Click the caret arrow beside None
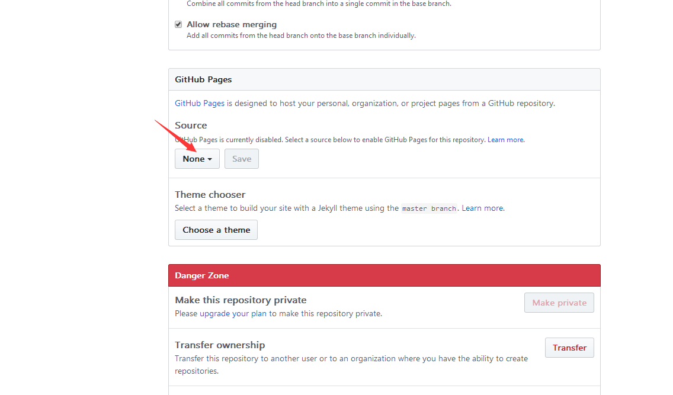 click(x=210, y=159)
